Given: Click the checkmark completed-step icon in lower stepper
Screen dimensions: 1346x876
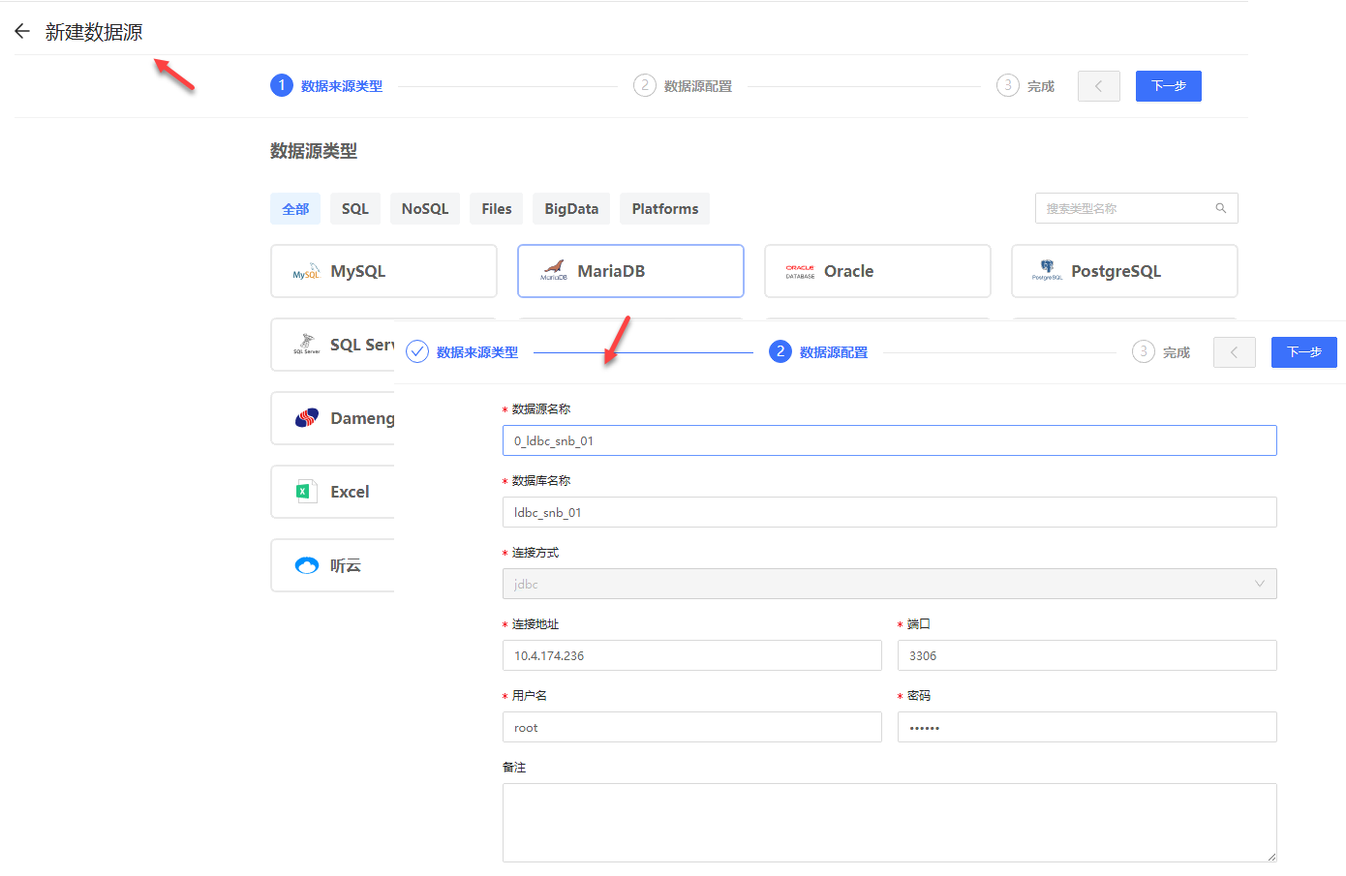Looking at the screenshot, I should (x=417, y=351).
